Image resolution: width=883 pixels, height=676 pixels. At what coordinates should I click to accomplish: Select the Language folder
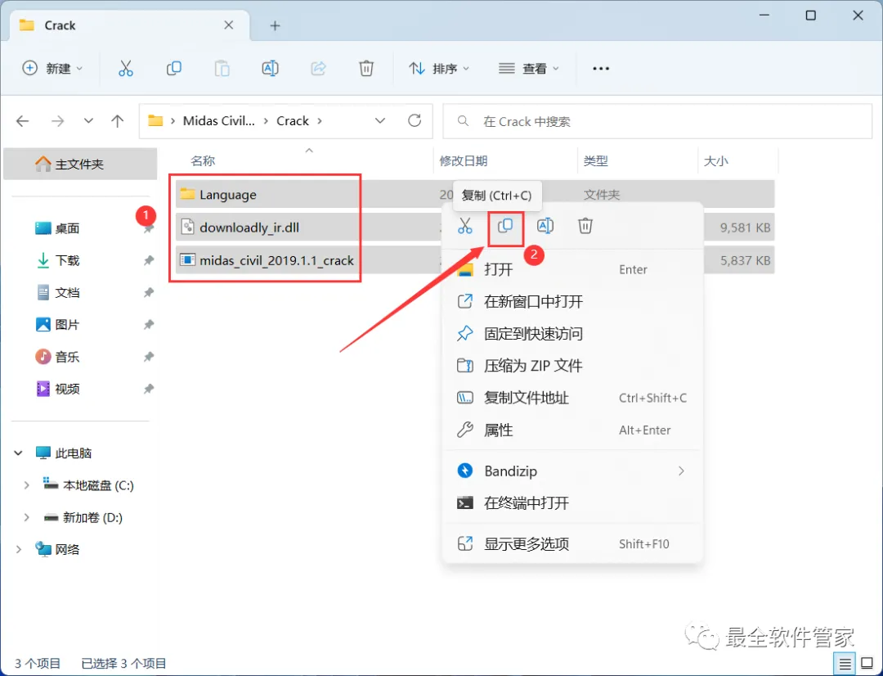[227, 195]
